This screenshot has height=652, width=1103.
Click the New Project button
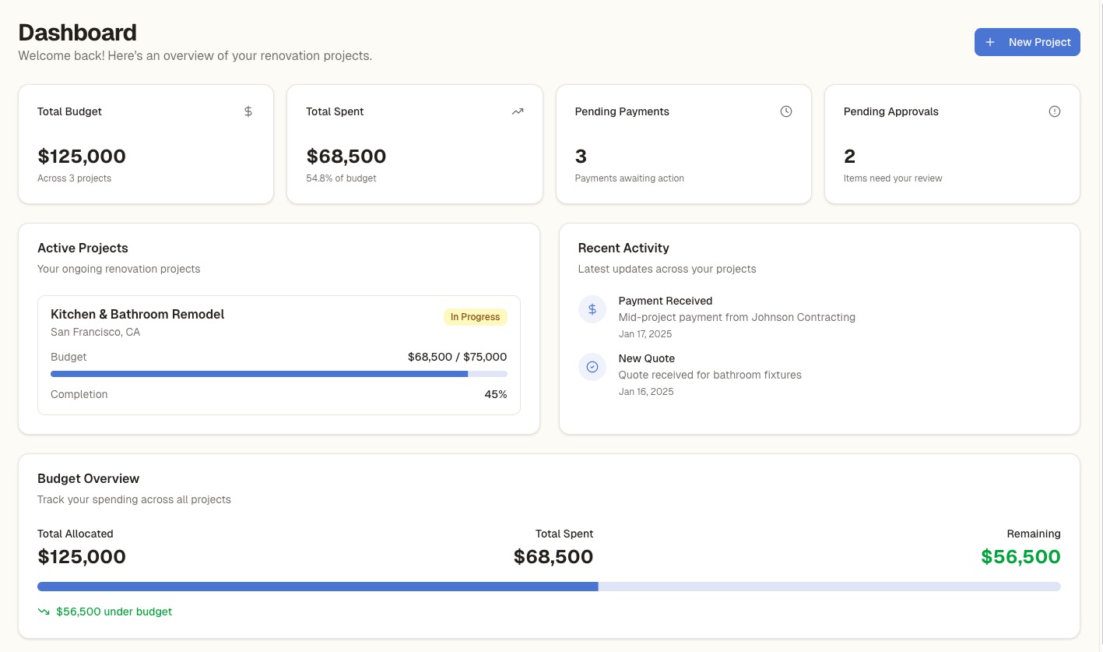coord(1027,42)
